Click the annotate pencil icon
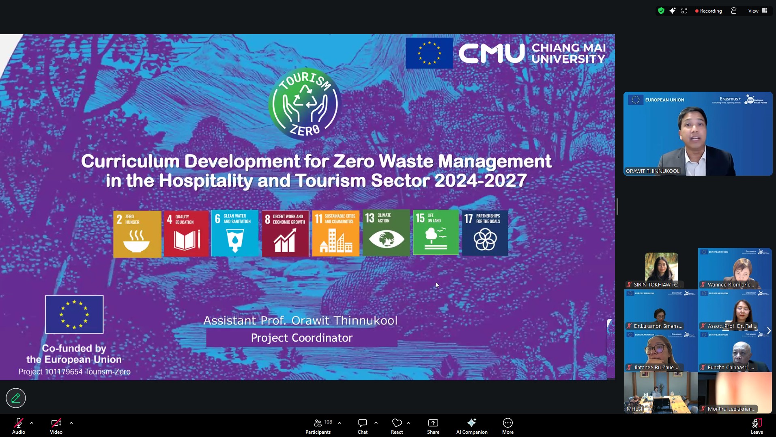776x437 pixels. [16, 398]
